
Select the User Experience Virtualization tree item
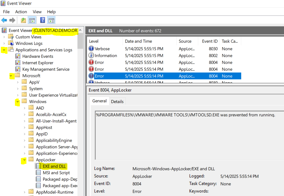tap(53, 95)
